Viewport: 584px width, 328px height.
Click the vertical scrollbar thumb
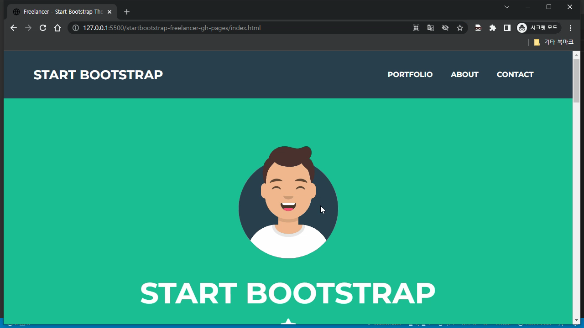tap(577, 81)
